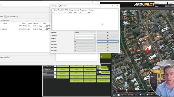This screenshot has width=174, height=97.
Task: Click the ThrottleID input field
Action: pos(84,35)
